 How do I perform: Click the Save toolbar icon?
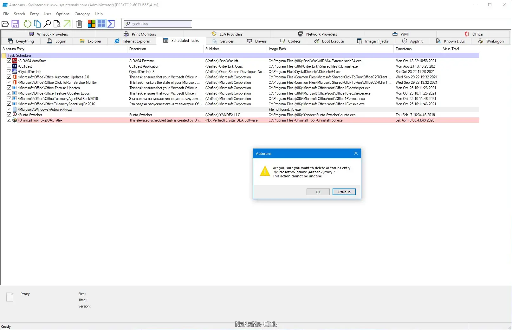(x=15, y=24)
